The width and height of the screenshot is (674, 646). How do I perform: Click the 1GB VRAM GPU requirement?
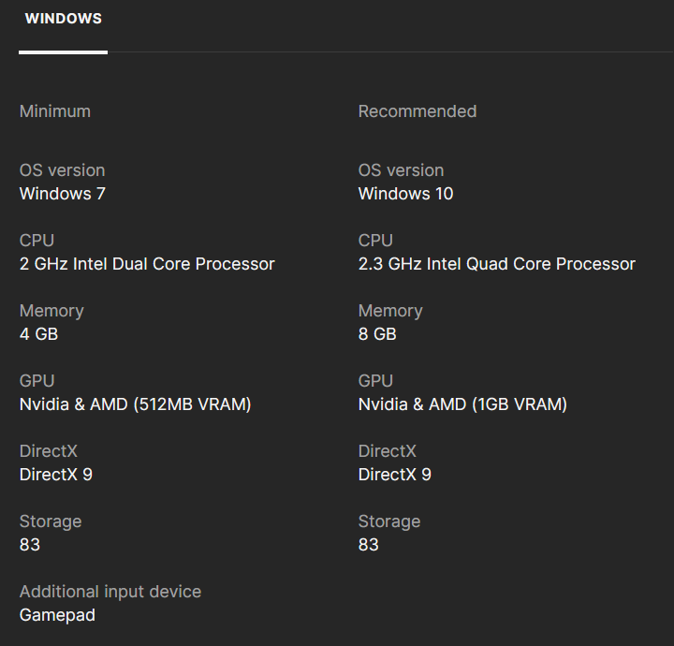point(462,404)
